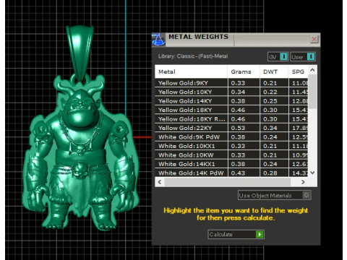
Task: Click the Grams column header
Action: [x=244, y=71]
